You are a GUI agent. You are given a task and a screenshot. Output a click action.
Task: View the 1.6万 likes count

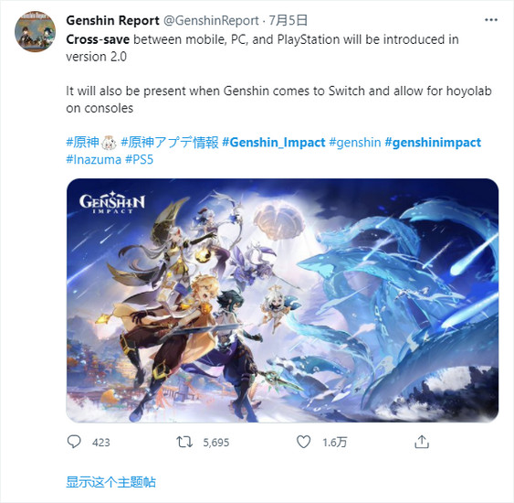335,443
